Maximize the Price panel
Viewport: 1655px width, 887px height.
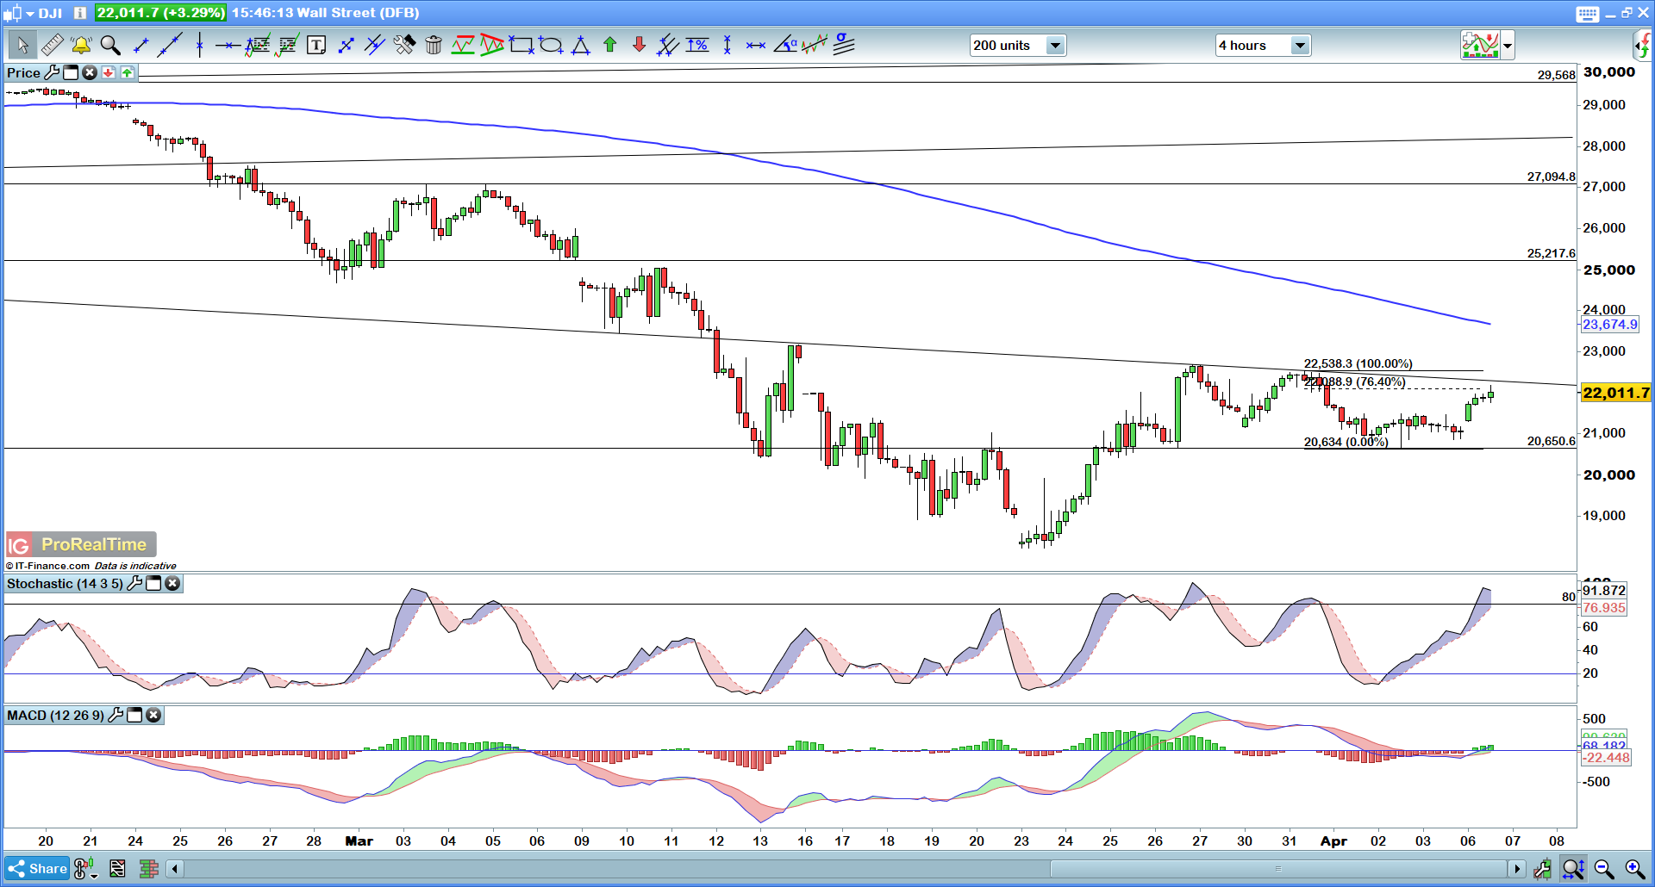tap(71, 72)
